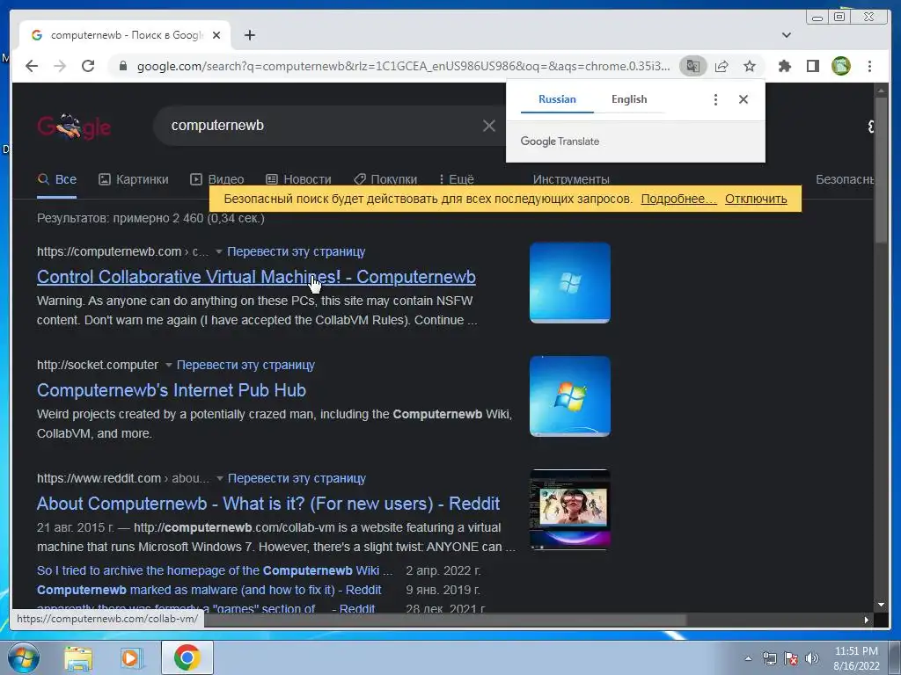Open 'Computernewb marked as malware' Reddit link
The image size is (901, 675).
(x=209, y=590)
